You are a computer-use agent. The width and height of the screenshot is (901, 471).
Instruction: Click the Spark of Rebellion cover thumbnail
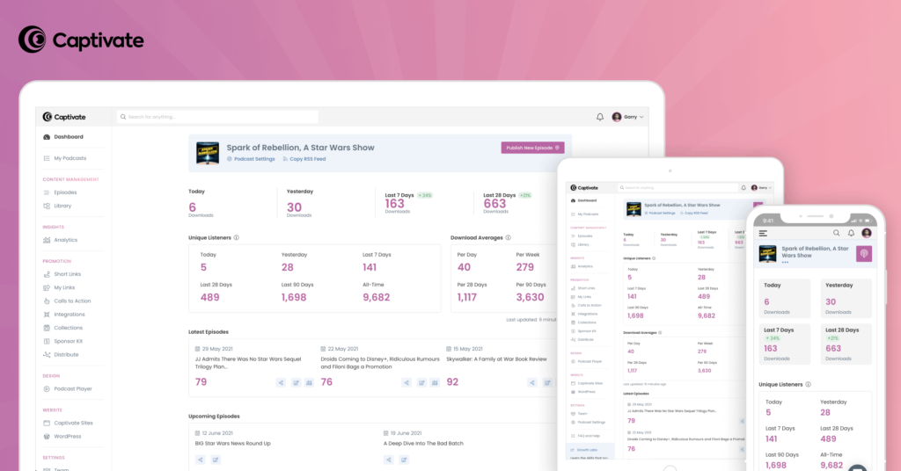coord(208,151)
